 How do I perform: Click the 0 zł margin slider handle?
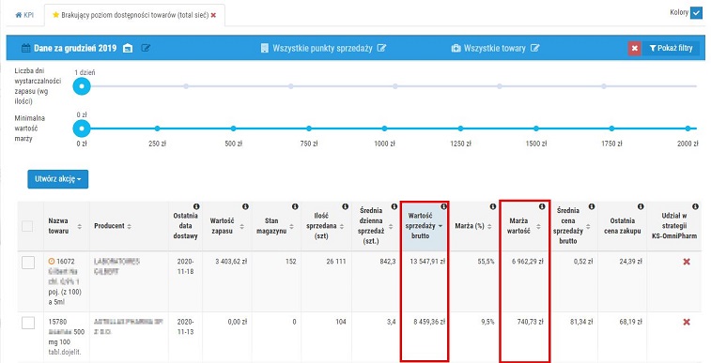[x=82, y=129]
